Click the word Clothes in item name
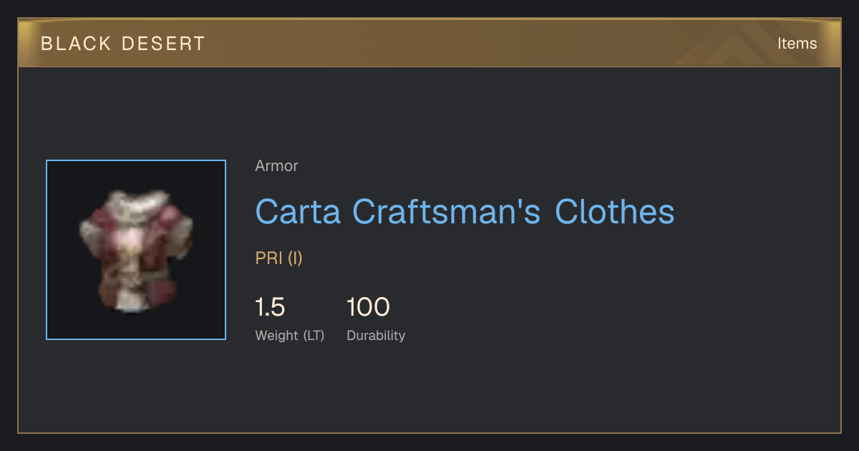859x451 pixels. 615,212
